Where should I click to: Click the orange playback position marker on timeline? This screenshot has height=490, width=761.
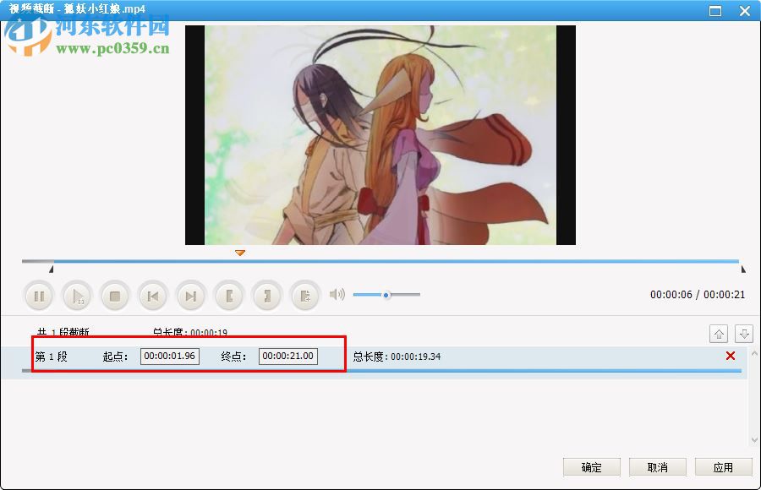tap(239, 252)
